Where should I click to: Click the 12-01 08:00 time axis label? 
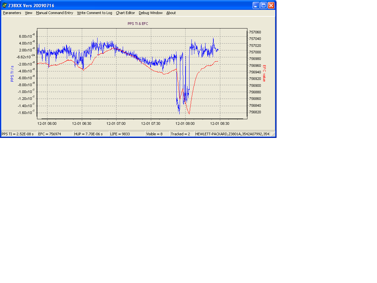click(x=185, y=123)
